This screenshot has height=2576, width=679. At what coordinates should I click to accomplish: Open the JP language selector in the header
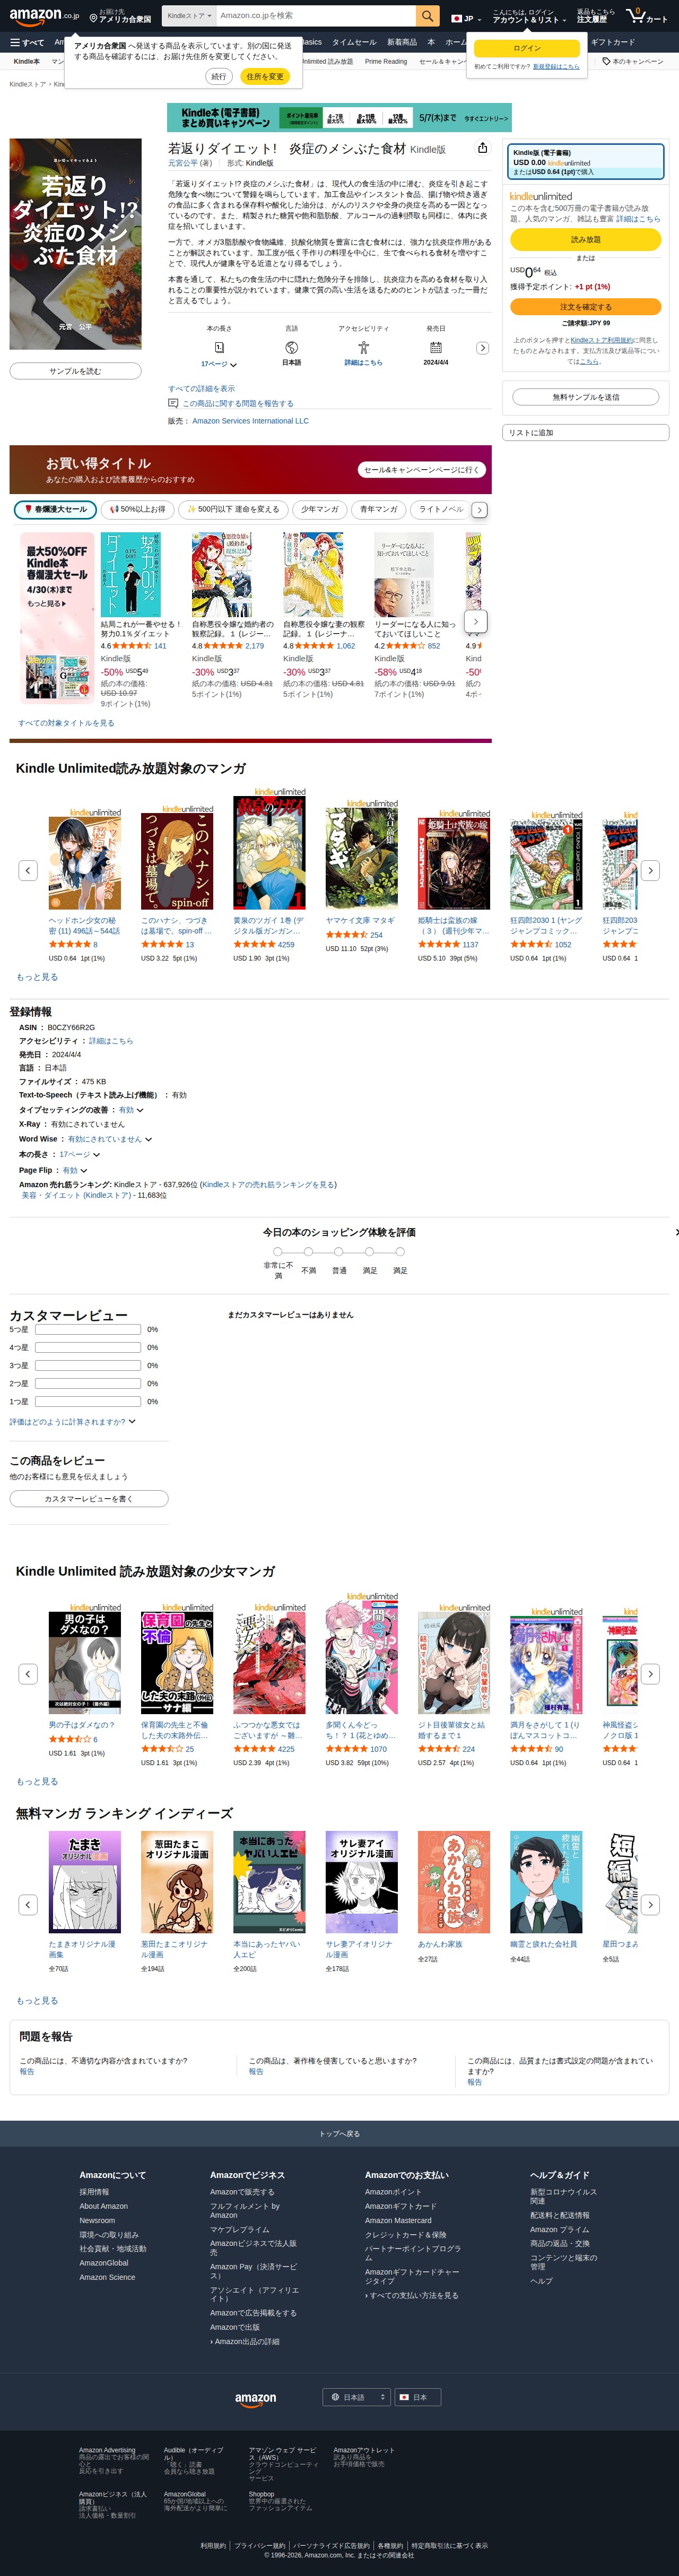pos(465,18)
